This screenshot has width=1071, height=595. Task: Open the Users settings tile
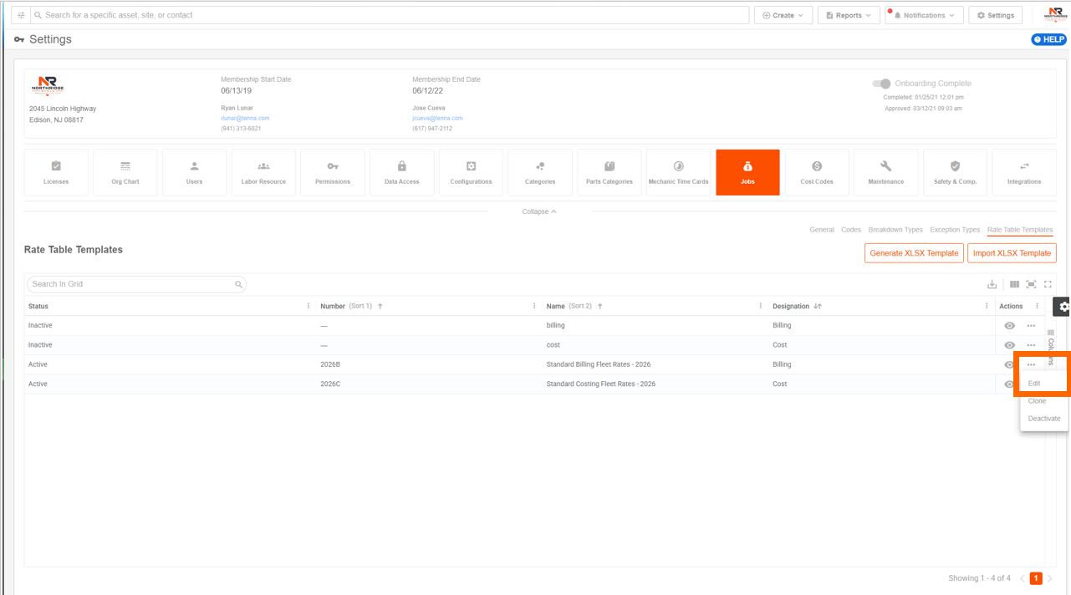(194, 172)
